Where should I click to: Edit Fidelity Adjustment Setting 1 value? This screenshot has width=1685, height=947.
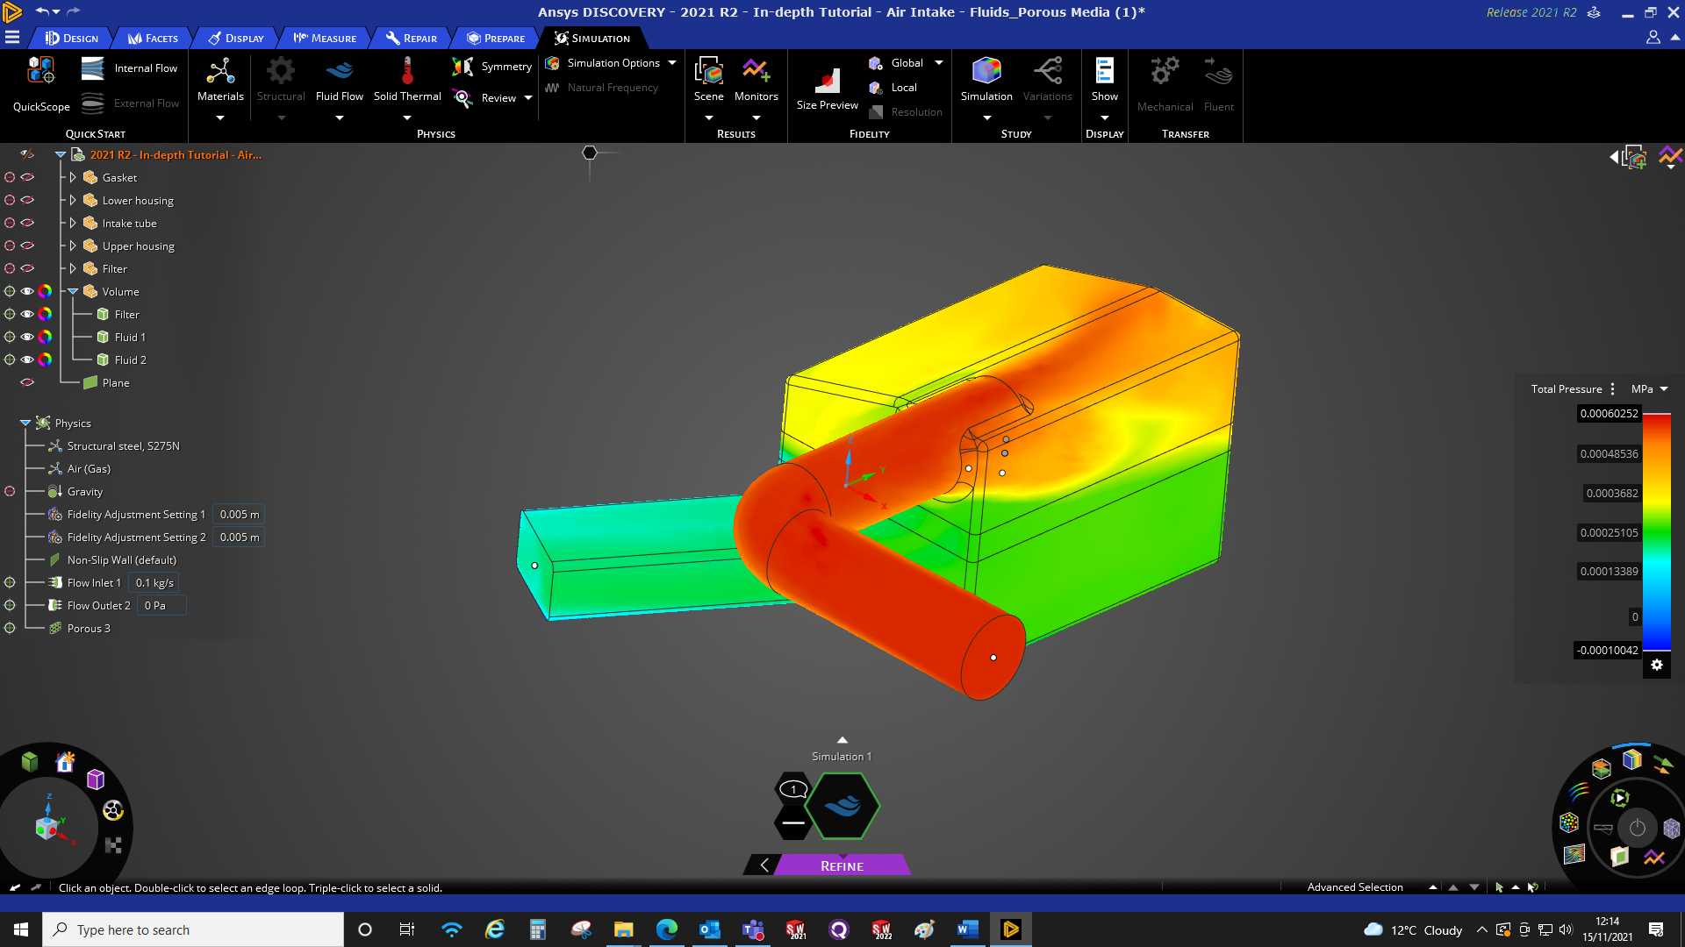pyautogui.click(x=239, y=514)
